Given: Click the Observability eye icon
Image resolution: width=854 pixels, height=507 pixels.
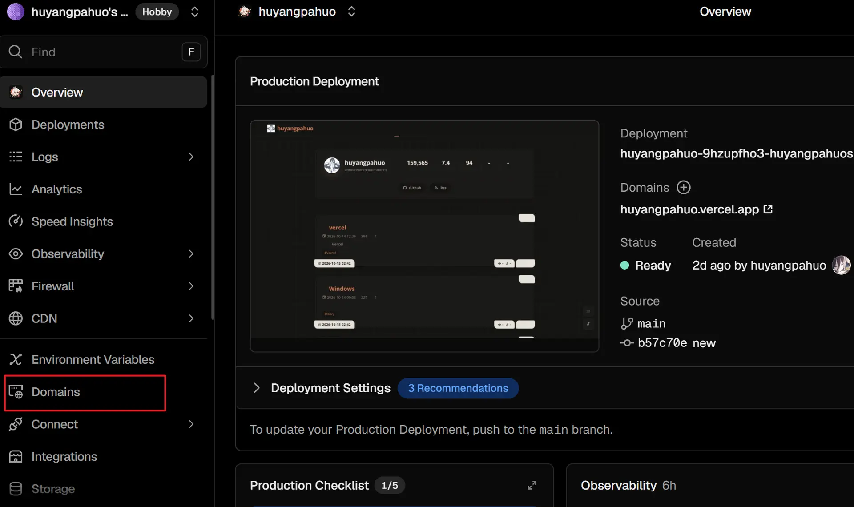Looking at the screenshot, I should point(16,253).
